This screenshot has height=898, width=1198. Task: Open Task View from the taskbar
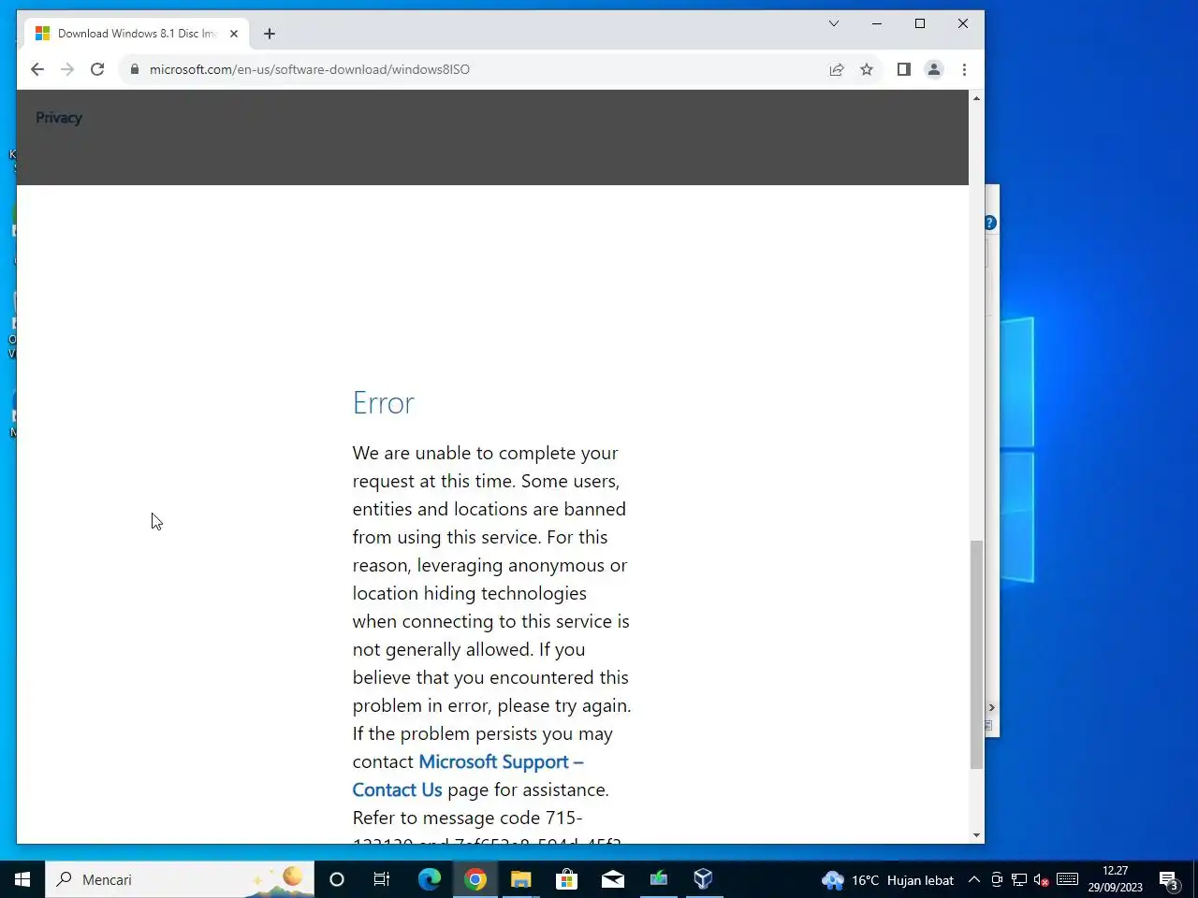pyautogui.click(x=382, y=879)
